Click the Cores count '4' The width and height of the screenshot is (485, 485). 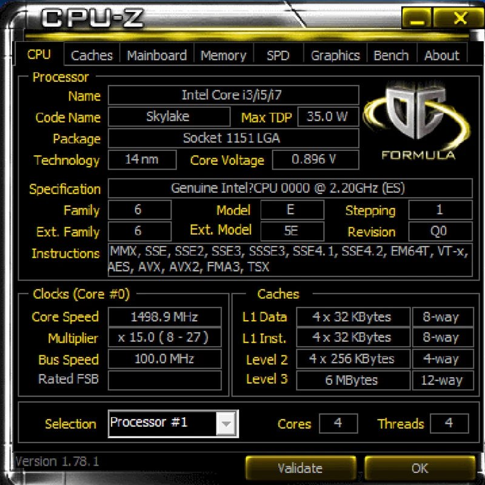(338, 423)
